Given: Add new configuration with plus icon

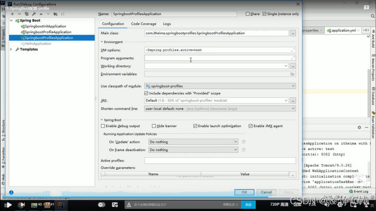Looking at the screenshot, I should pyautogui.click(x=12, y=14).
